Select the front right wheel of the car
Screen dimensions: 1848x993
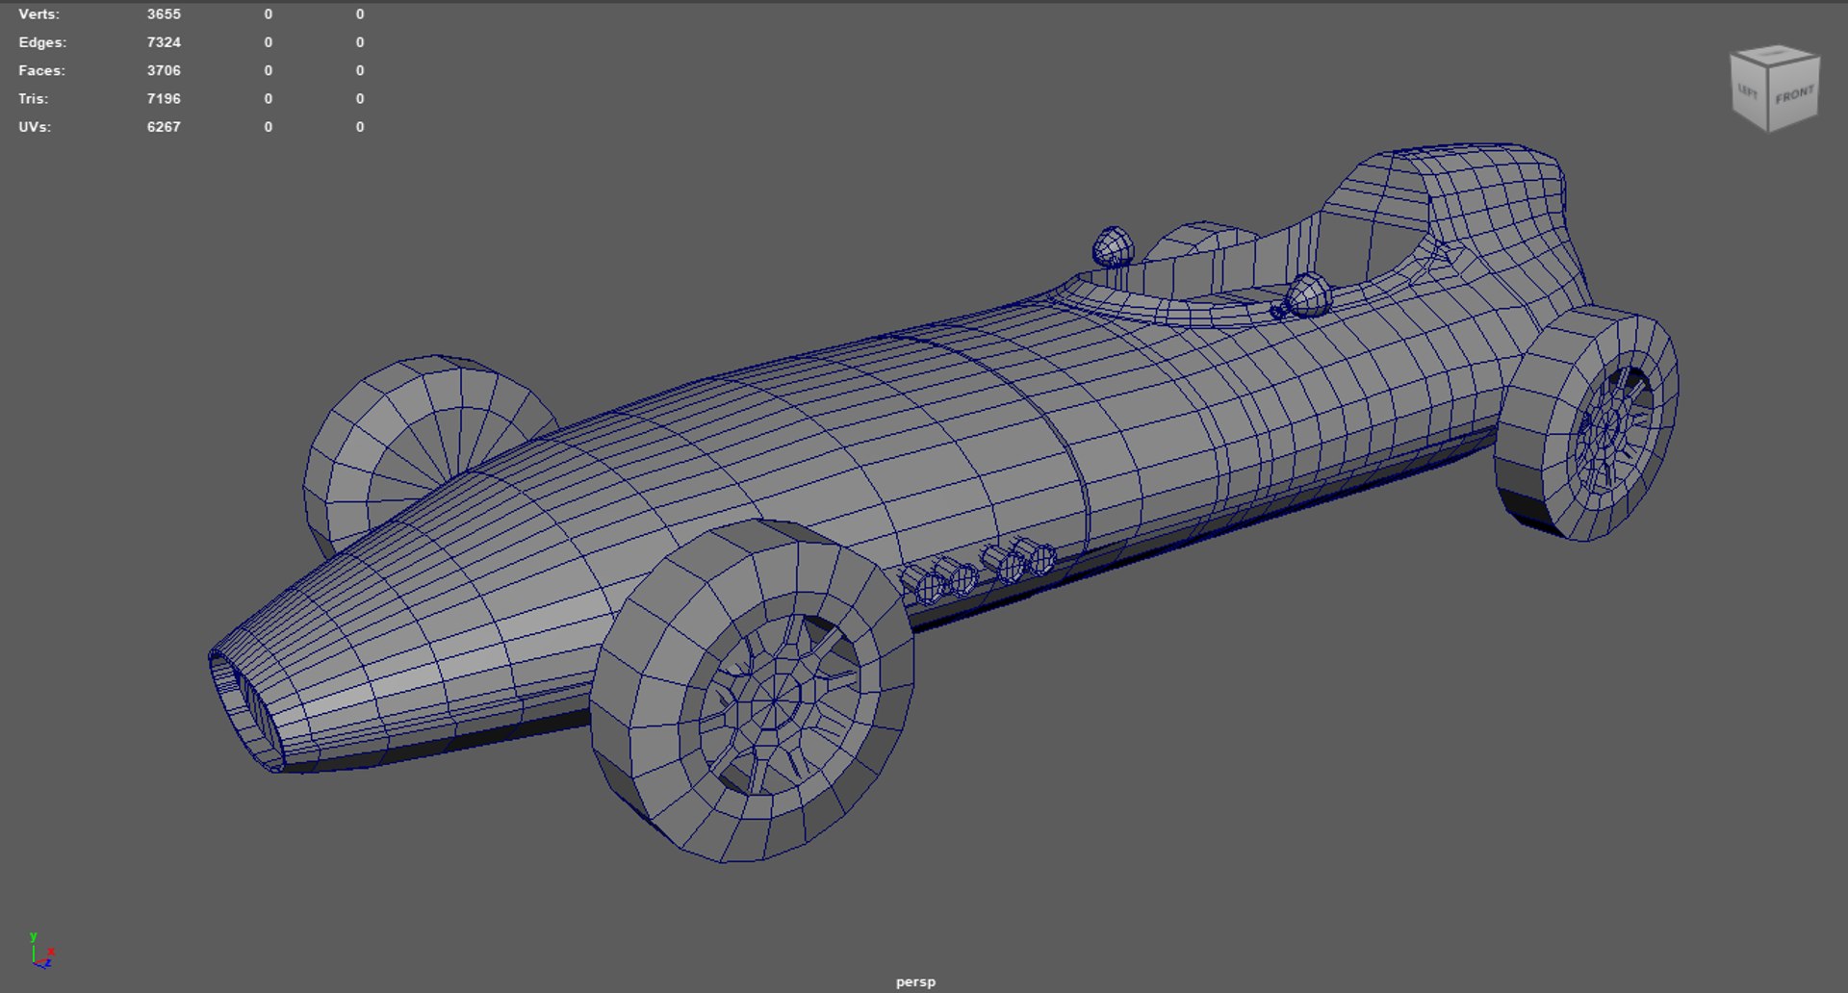point(752,691)
